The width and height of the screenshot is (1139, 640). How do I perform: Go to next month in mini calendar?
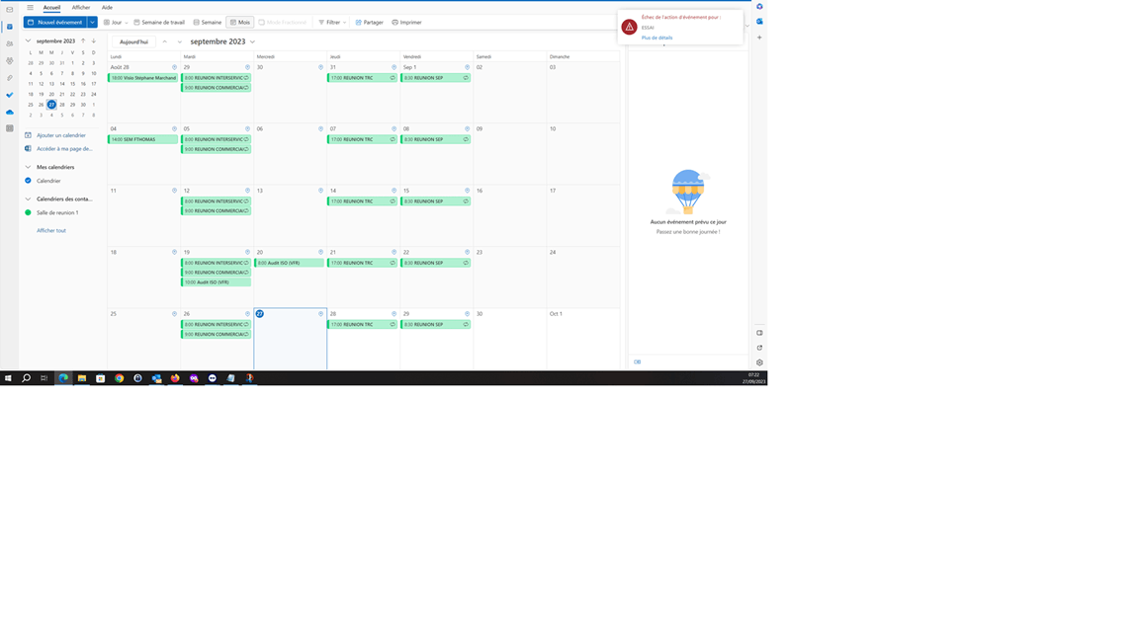tap(94, 40)
